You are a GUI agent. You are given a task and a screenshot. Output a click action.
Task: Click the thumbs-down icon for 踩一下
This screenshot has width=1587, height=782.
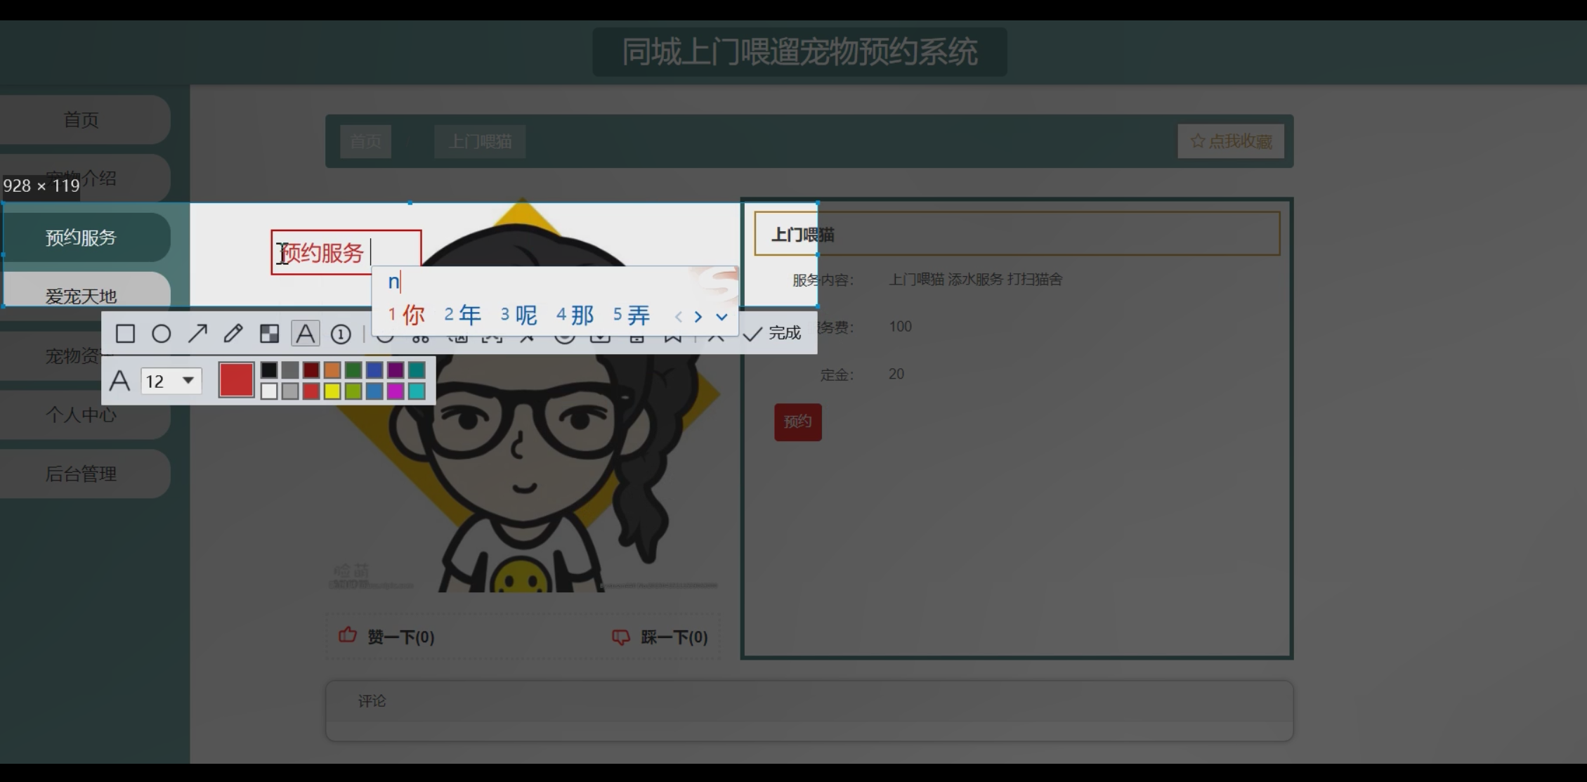tap(621, 637)
